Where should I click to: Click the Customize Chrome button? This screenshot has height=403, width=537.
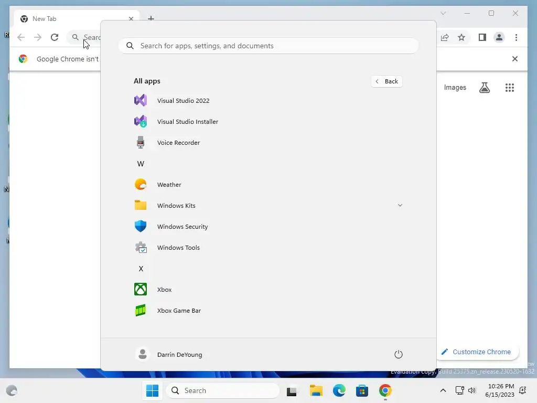(x=478, y=352)
